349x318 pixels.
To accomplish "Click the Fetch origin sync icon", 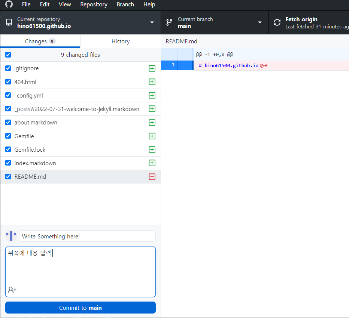I will pyautogui.click(x=277, y=22).
